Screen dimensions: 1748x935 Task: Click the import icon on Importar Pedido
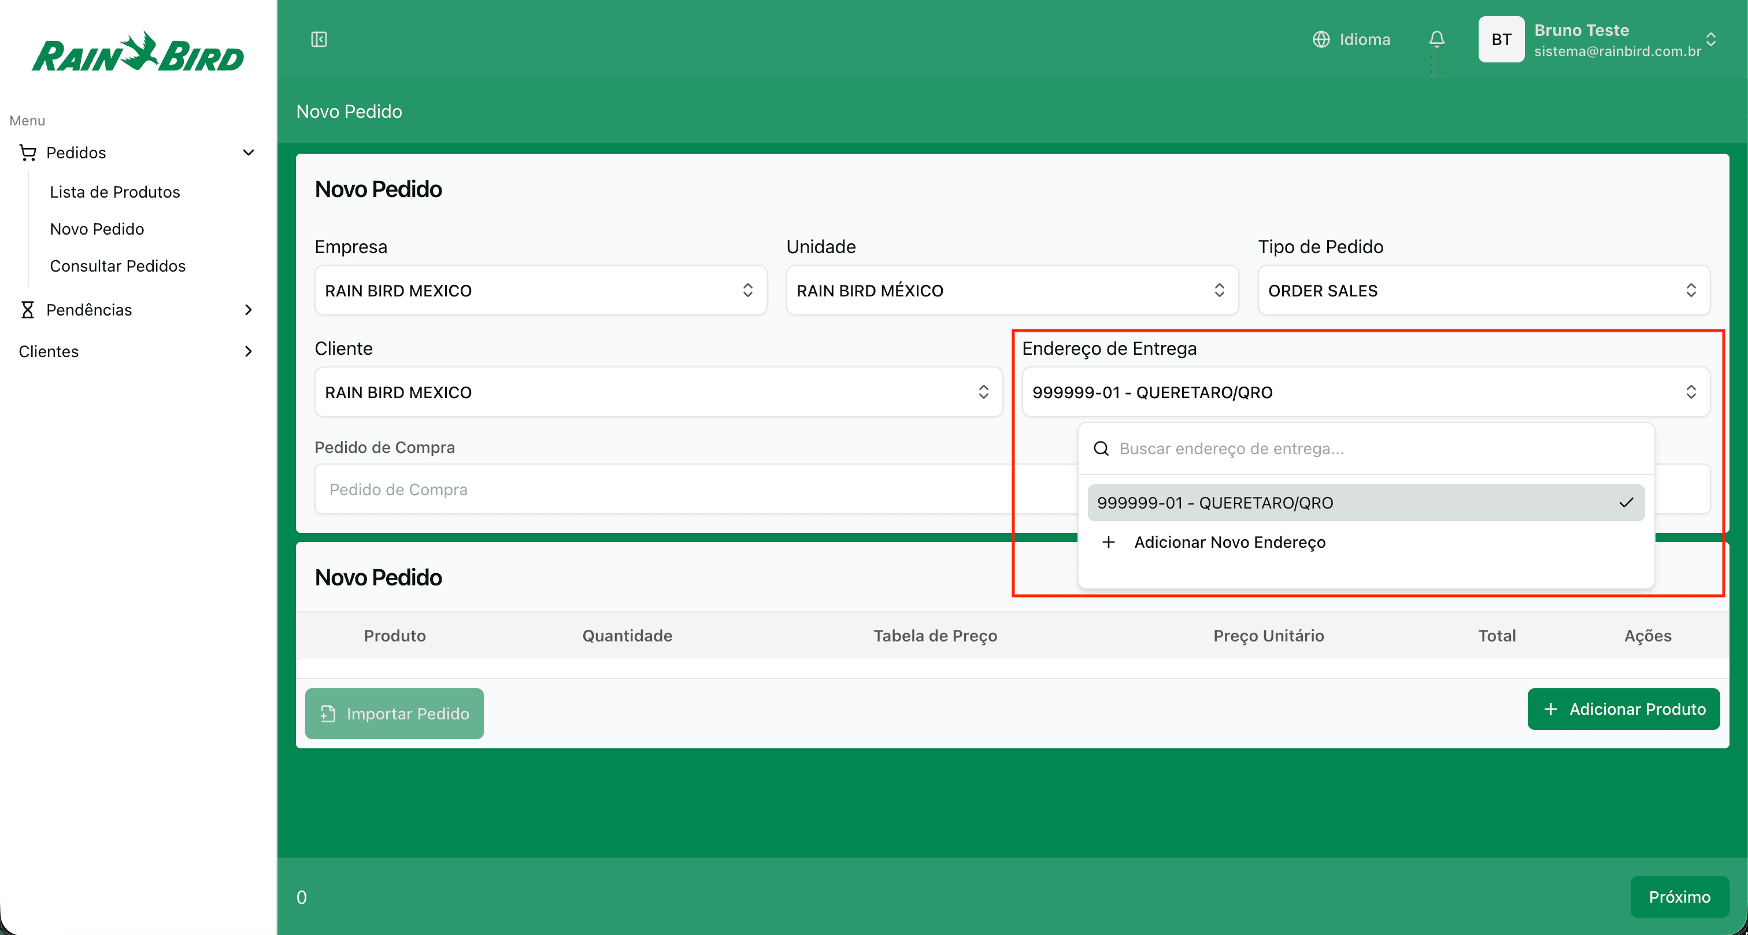tap(328, 714)
